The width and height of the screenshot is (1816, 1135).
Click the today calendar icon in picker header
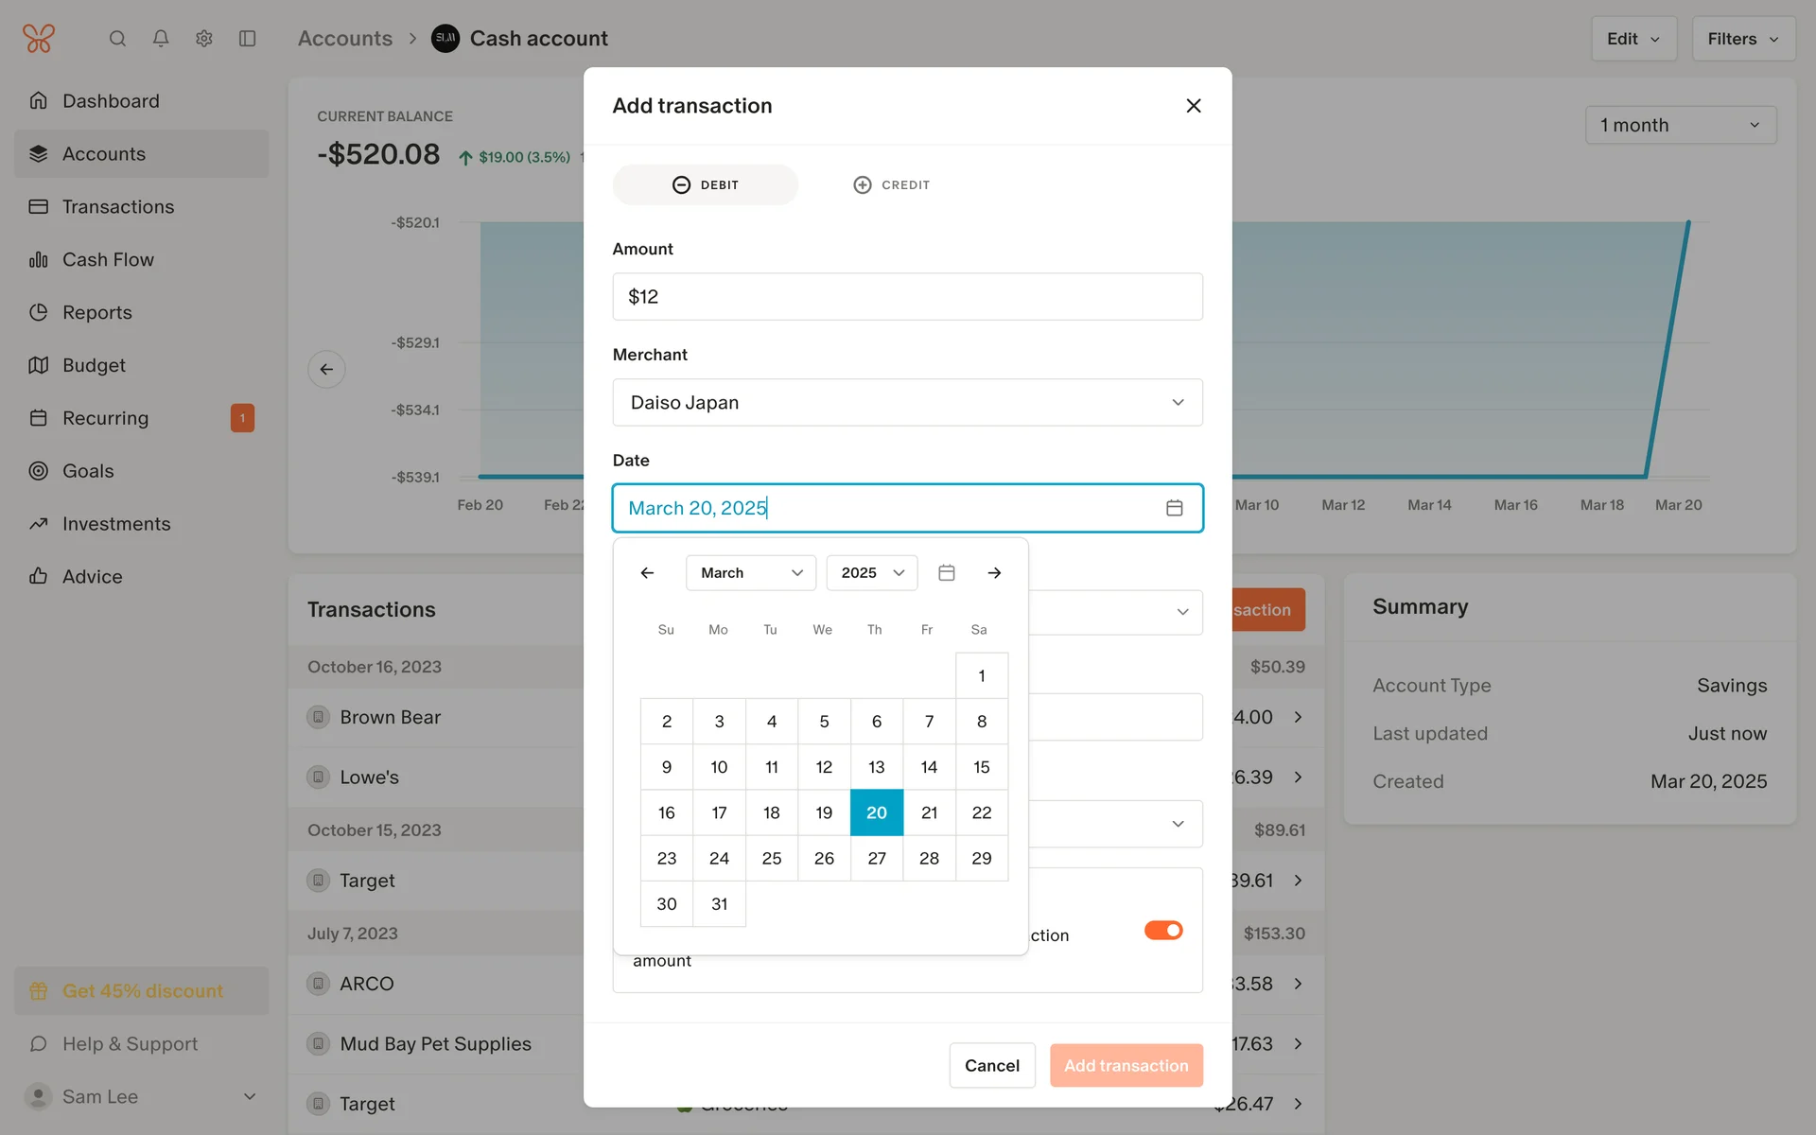pos(946,573)
